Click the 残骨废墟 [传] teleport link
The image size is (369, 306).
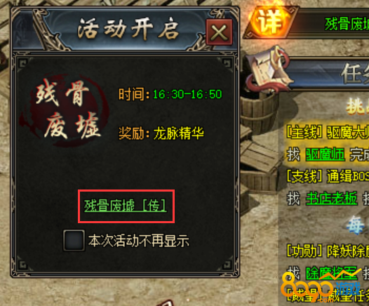tap(126, 206)
